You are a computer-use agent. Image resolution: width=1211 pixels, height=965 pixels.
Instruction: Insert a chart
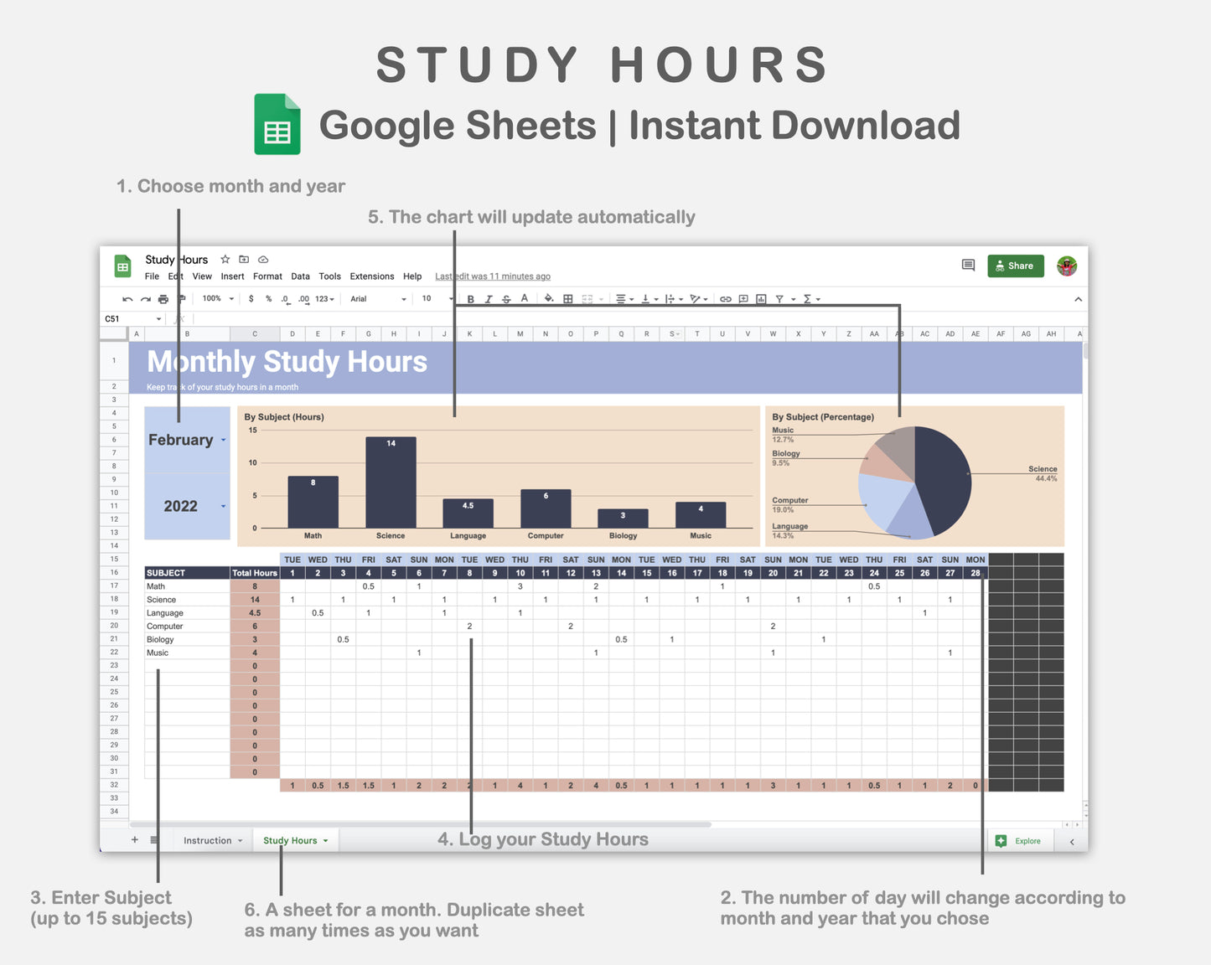(761, 299)
